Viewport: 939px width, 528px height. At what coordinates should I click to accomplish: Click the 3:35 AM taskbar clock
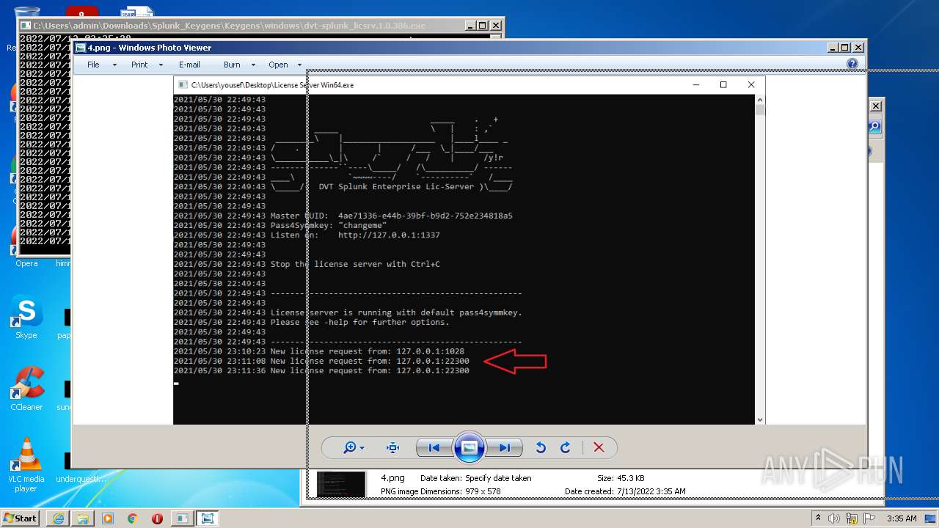click(x=902, y=518)
